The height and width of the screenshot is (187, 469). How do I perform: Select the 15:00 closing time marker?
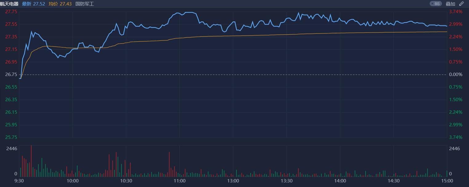click(x=447, y=181)
